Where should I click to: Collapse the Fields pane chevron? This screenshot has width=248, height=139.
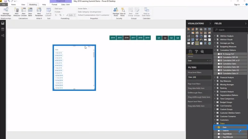(x=246, y=23)
